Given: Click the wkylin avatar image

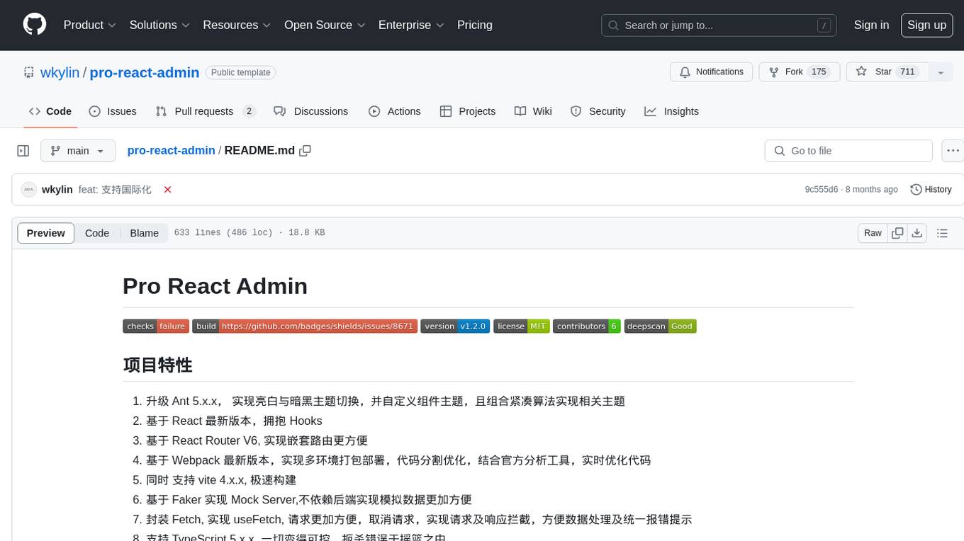Looking at the screenshot, I should pos(29,190).
